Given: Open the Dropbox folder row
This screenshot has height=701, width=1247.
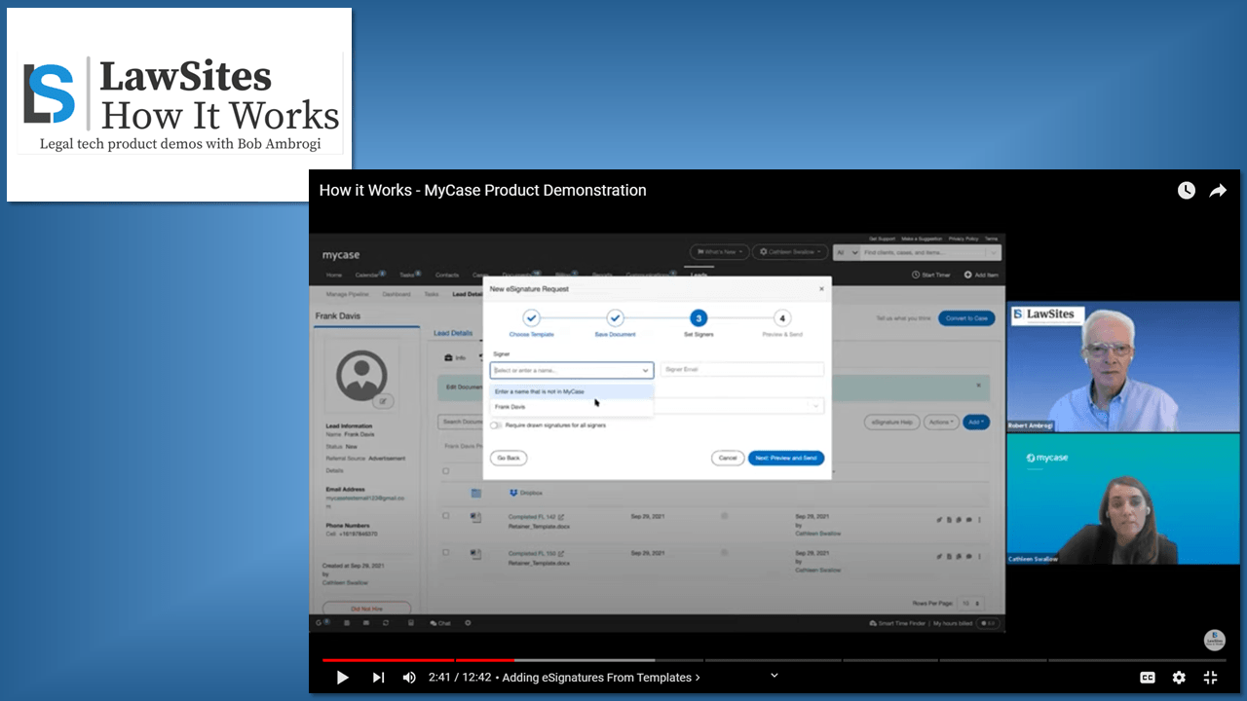Looking at the screenshot, I should pyautogui.click(x=526, y=493).
